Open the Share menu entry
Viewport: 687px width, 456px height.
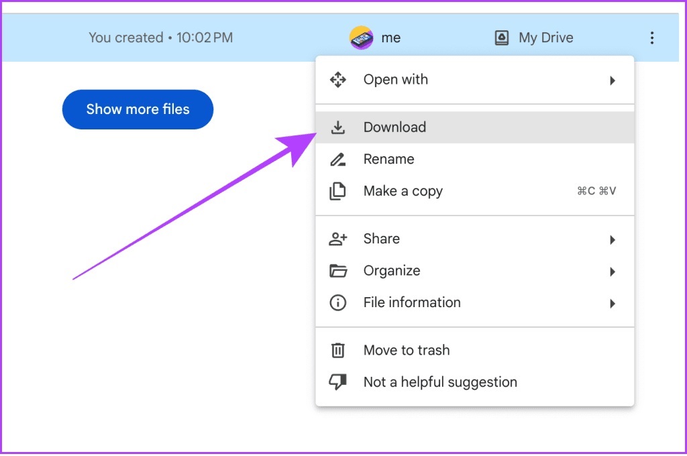pos(475,239)
